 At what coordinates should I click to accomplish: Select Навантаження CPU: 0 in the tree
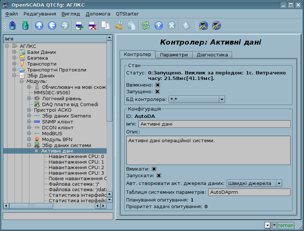point(76,157)
